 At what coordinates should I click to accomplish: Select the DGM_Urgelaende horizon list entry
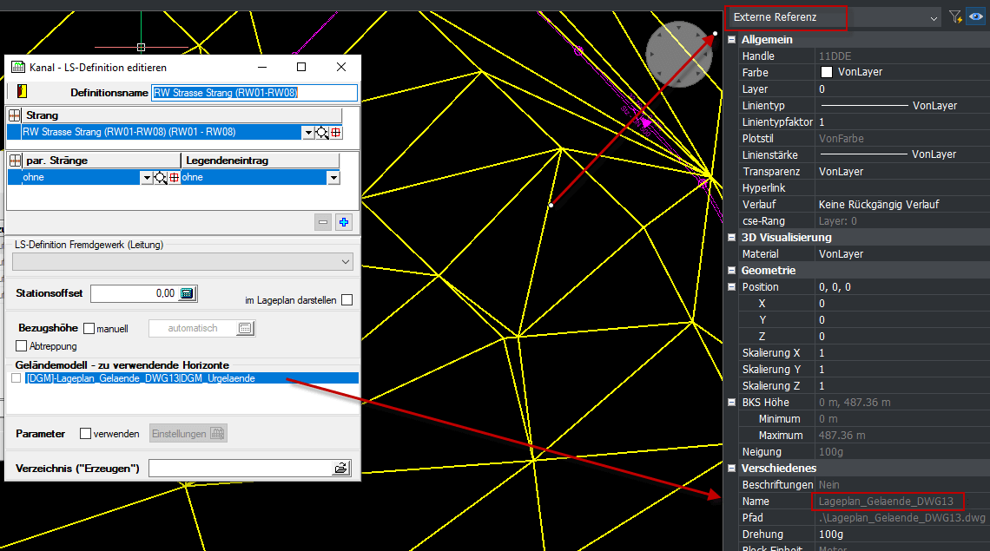(x=141, y=378)
